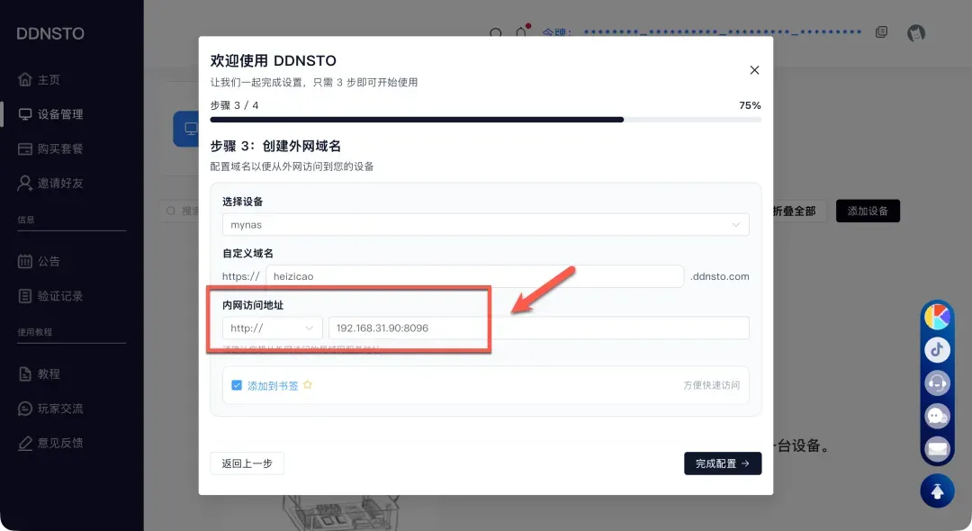The image size is (972, 531).
Task: Click the headset customer service icon
Action: (x=937, y=382)
